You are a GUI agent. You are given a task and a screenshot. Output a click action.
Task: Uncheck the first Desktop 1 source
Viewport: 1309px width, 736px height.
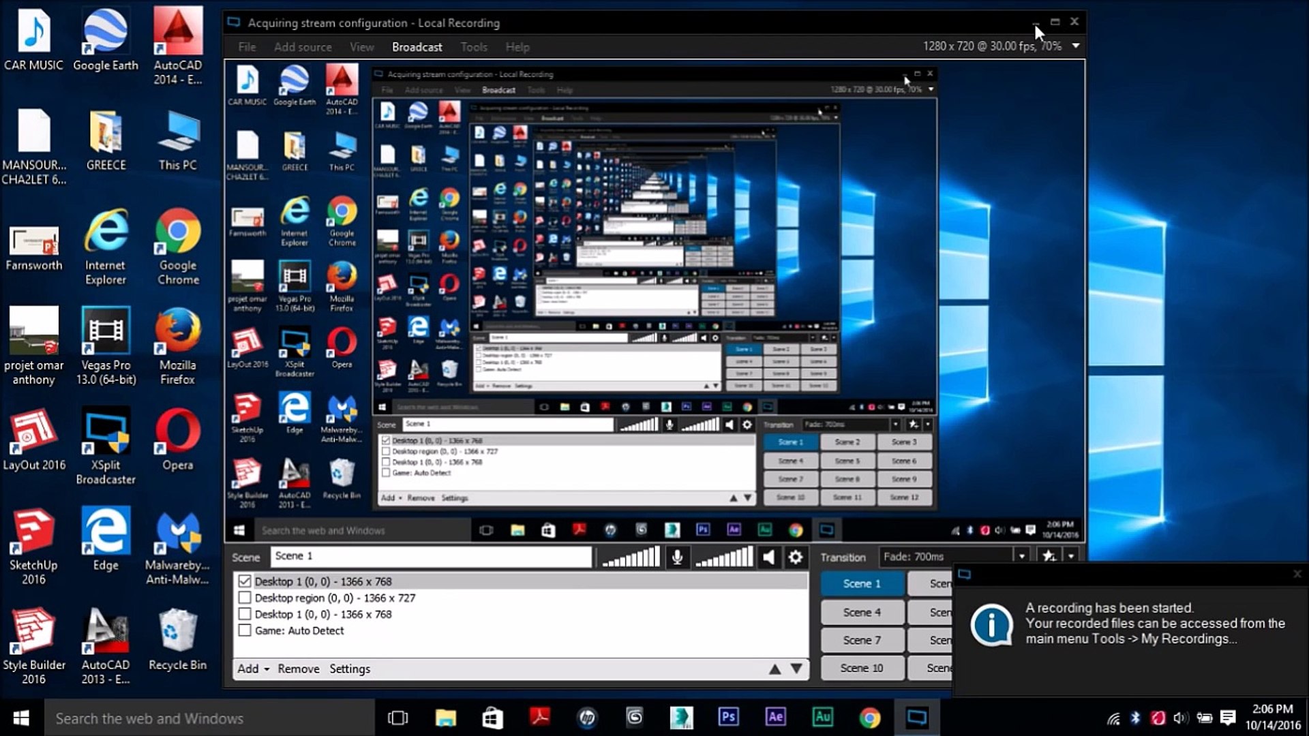tap(245, 581)
